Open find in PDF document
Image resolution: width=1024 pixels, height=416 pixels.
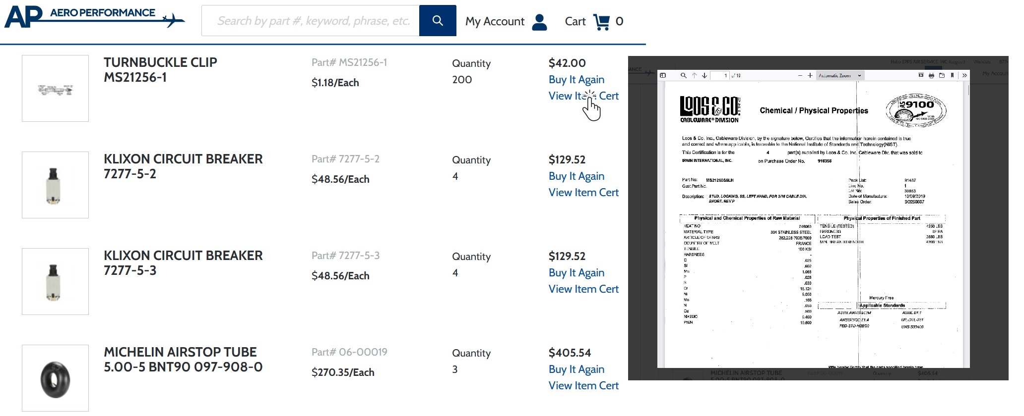pos(683,75)
